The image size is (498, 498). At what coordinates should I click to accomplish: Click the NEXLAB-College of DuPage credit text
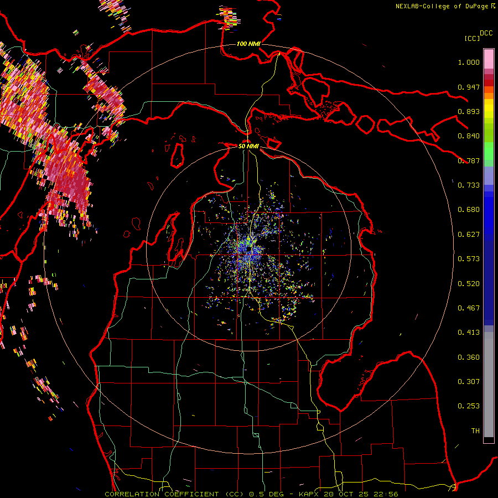click(442, 6)
